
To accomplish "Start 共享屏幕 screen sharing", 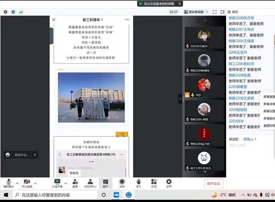I will pyautogui.click(x=57, y=183).
